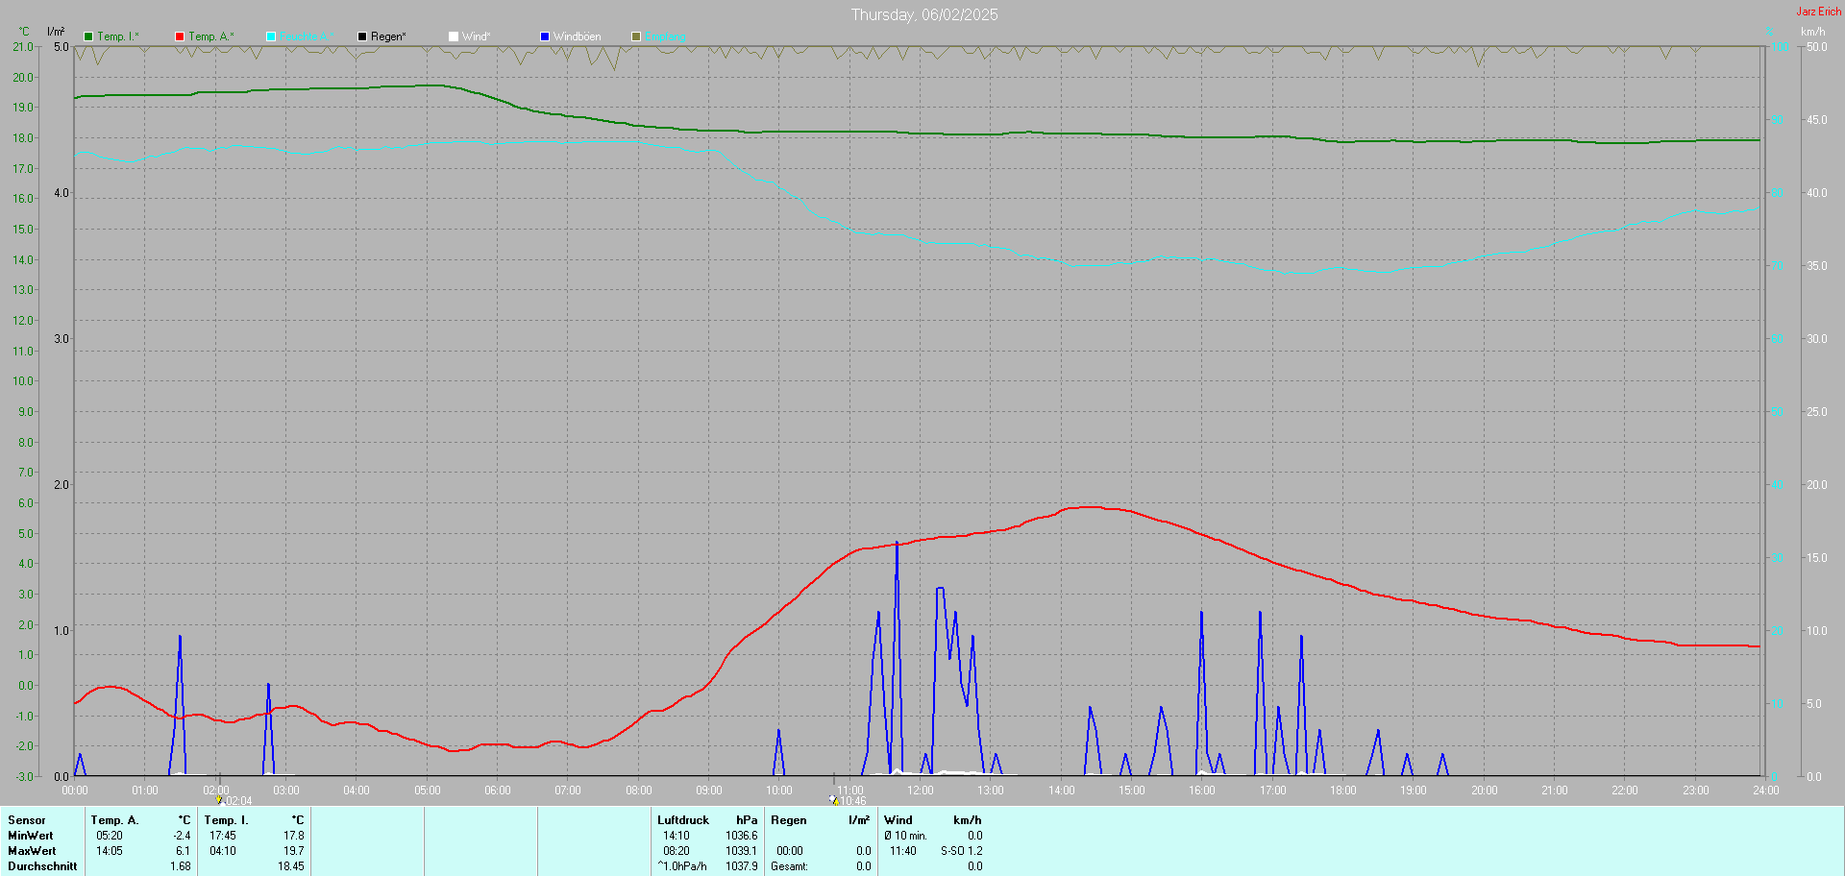
Task: Click the red Temp. A. legend square
Action: coord(180,36)
